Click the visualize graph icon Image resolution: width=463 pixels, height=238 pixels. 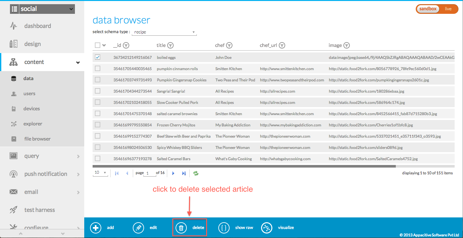[x=267, y=228]
